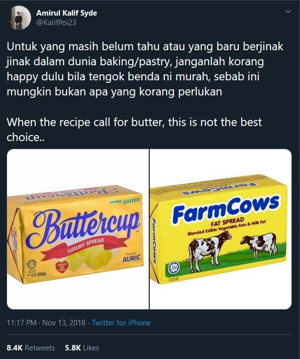This screenshot has height=359, width=300.
Task: Open the FarmCows fat spread photo
Action: point(221,229)
